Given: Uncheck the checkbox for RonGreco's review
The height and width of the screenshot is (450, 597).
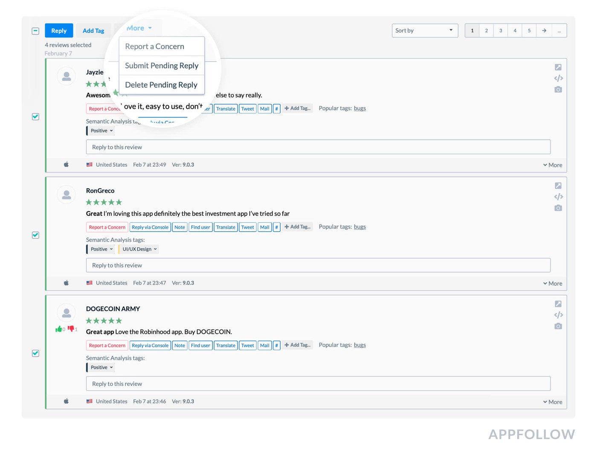Looking at the screenshot, I should click(x=36, y=235).
